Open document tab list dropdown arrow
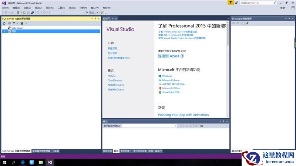 coord(228,19)
